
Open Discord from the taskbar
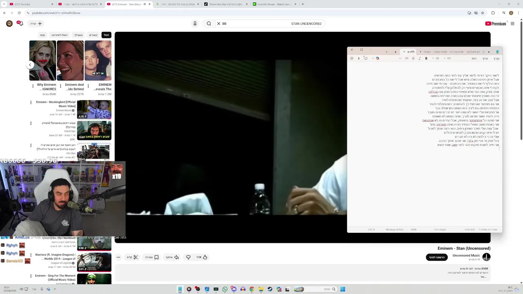pos(234,289)
